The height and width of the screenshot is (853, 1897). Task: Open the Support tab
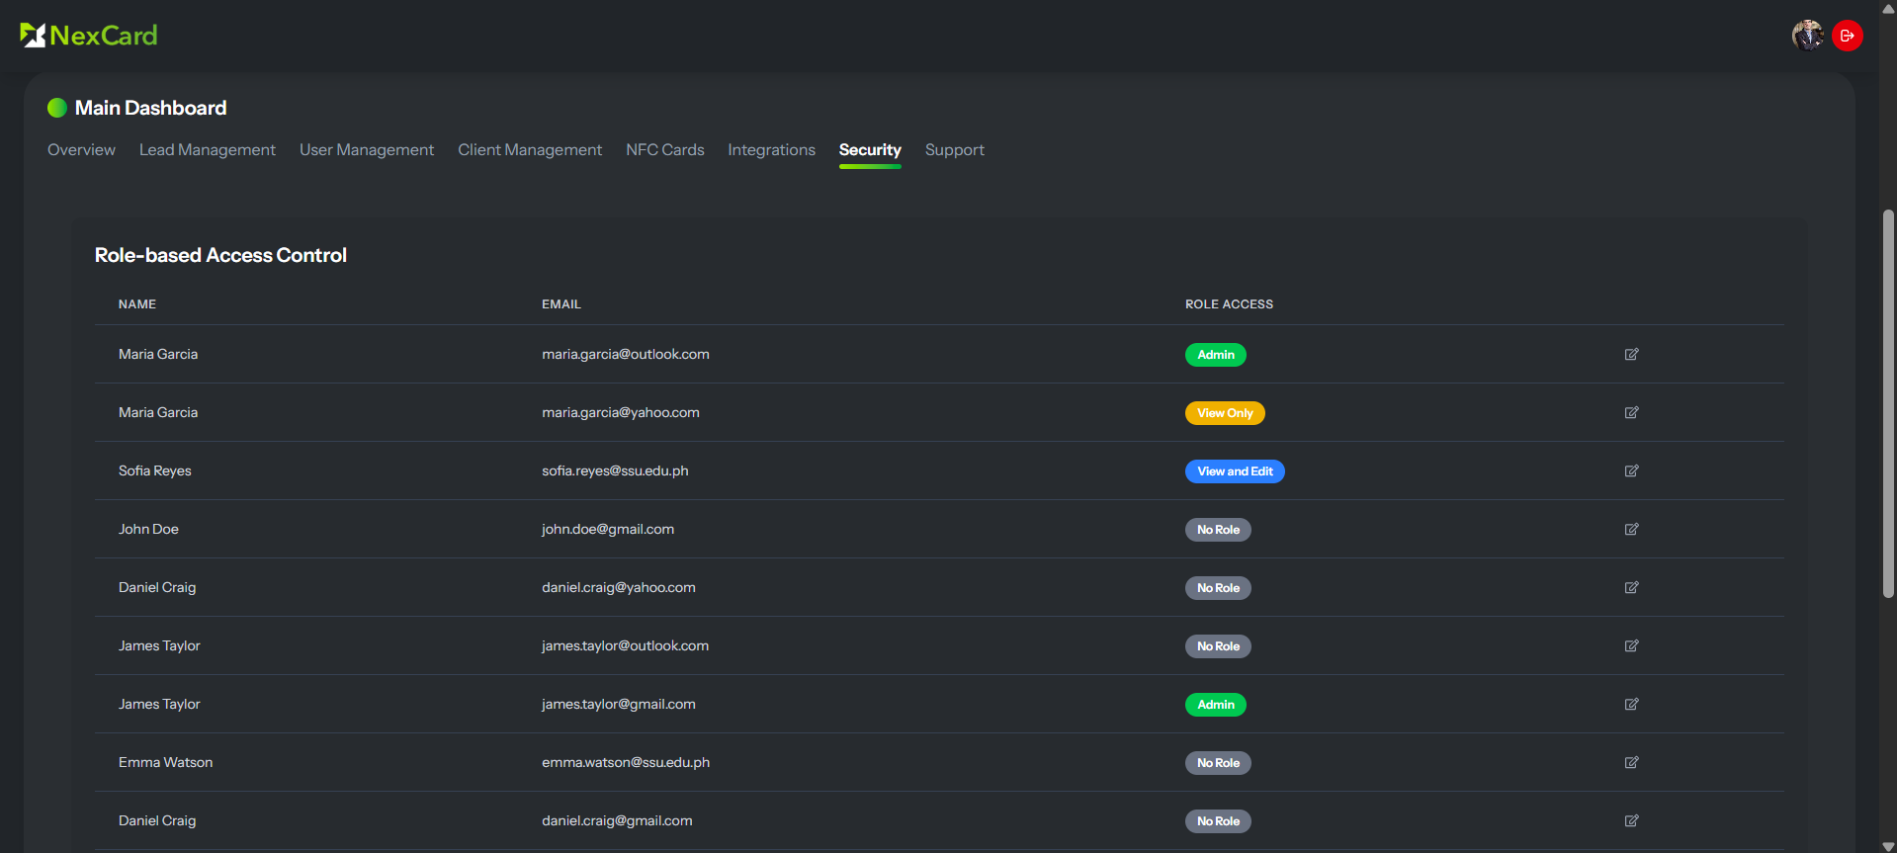pyautogui.click(x=954, y=150)
